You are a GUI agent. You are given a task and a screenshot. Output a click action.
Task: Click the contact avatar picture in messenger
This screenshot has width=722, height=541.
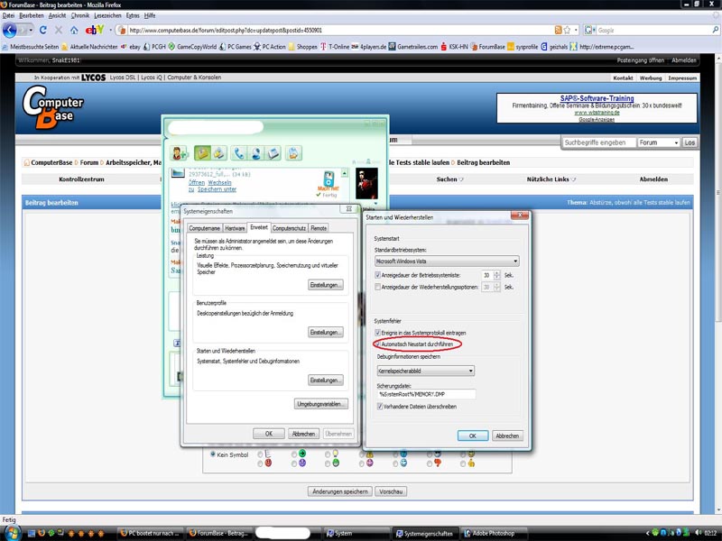point(366,183)
